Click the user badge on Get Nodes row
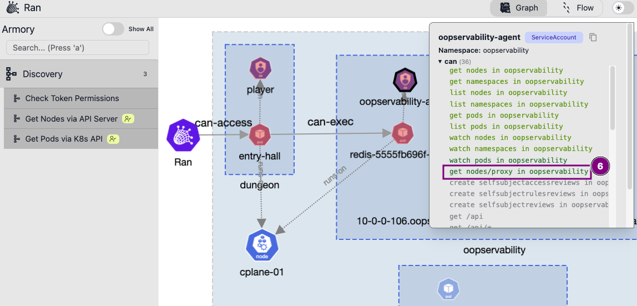637x306 pixels. (128, 119)
